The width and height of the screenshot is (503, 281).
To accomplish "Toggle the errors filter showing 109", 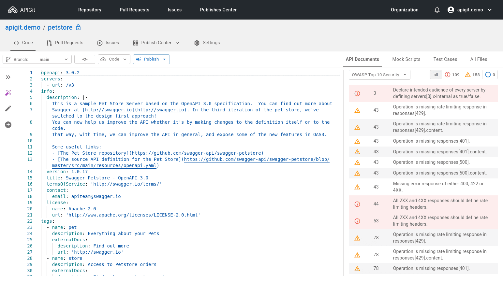I will [452, 75].
